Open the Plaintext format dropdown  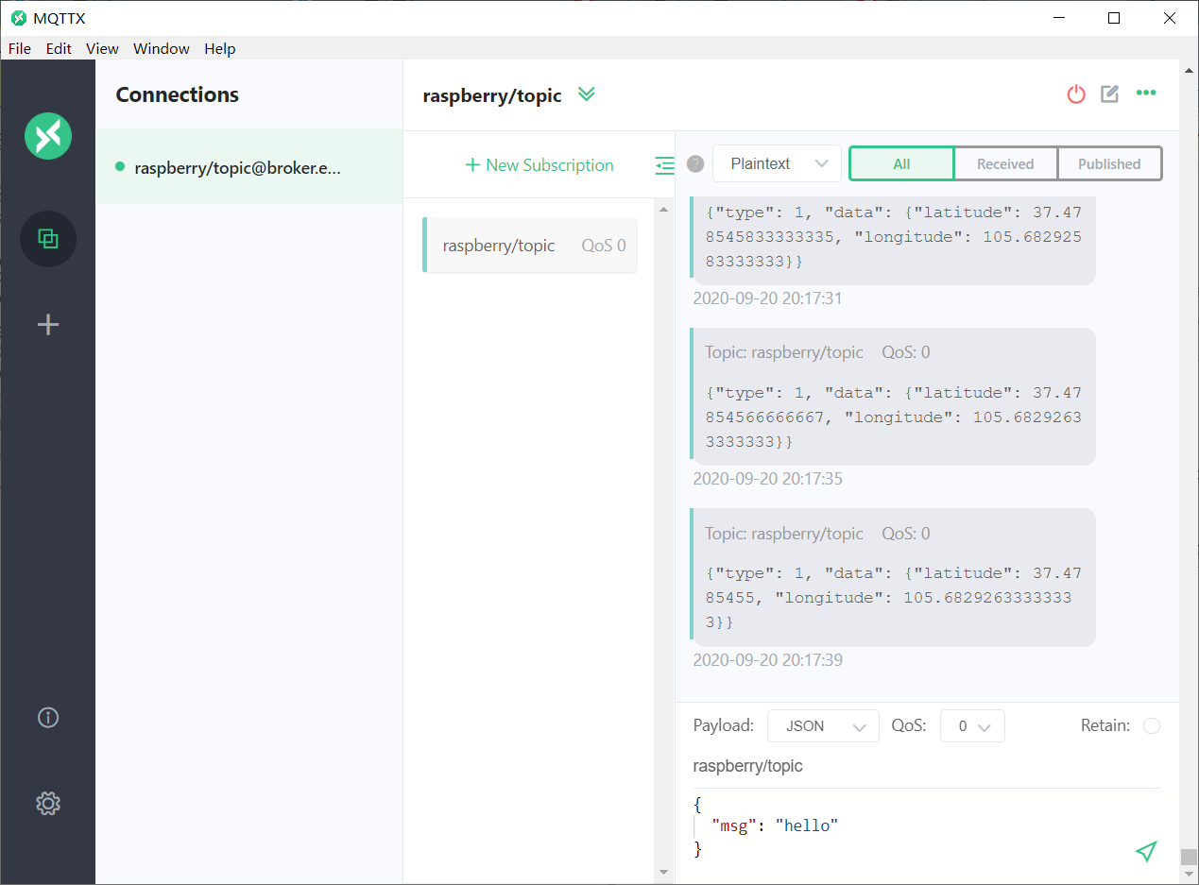[777, 163]
